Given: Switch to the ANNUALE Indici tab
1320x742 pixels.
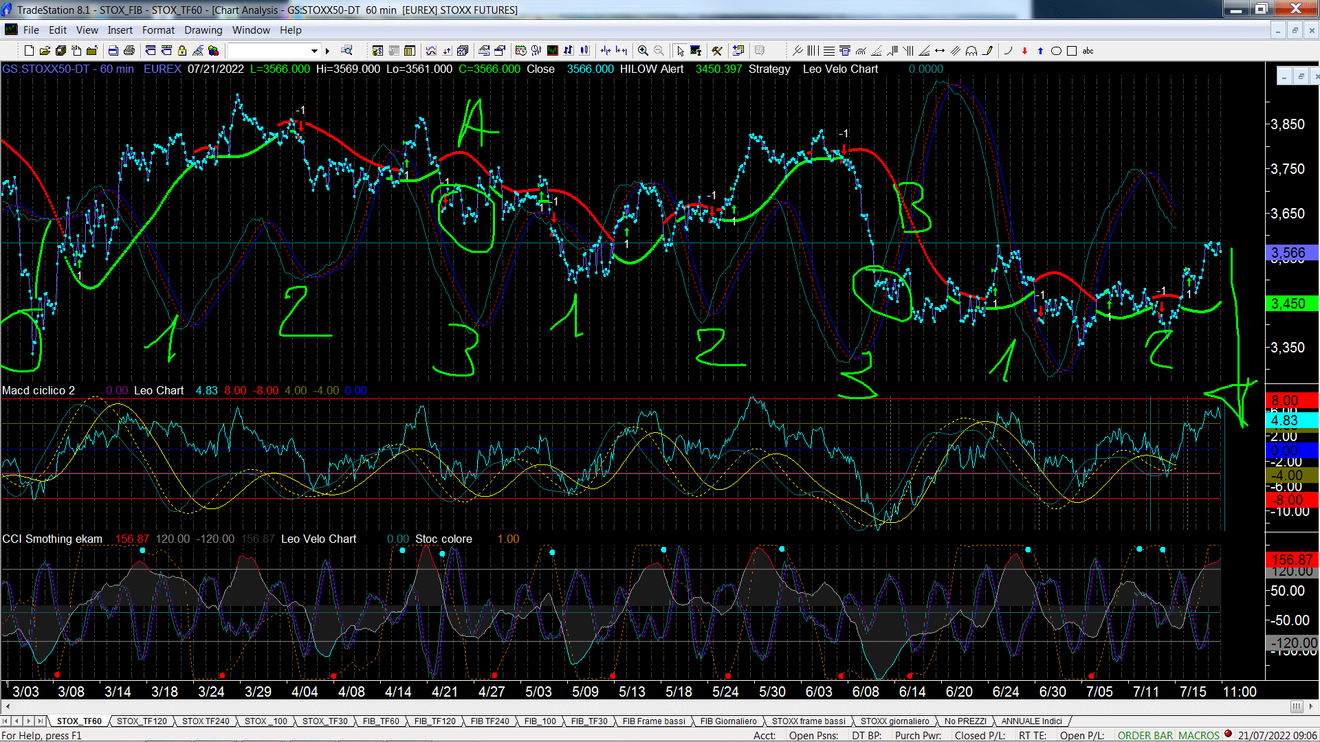Looking at the screenshot, I should tap(1031, 721).
